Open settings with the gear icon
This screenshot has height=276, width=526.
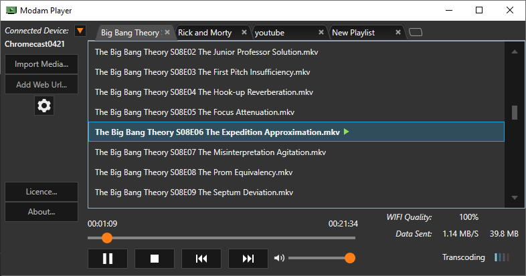[44, 106]
